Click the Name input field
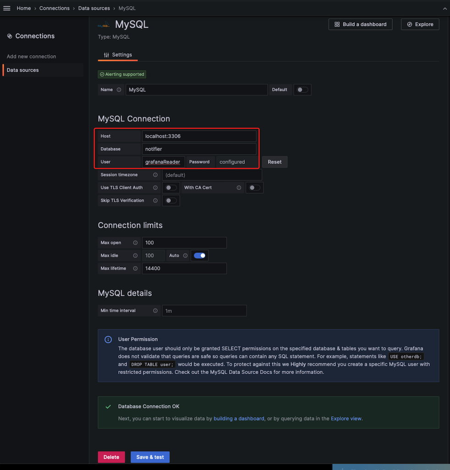450x470 pixels. point(196,90)
